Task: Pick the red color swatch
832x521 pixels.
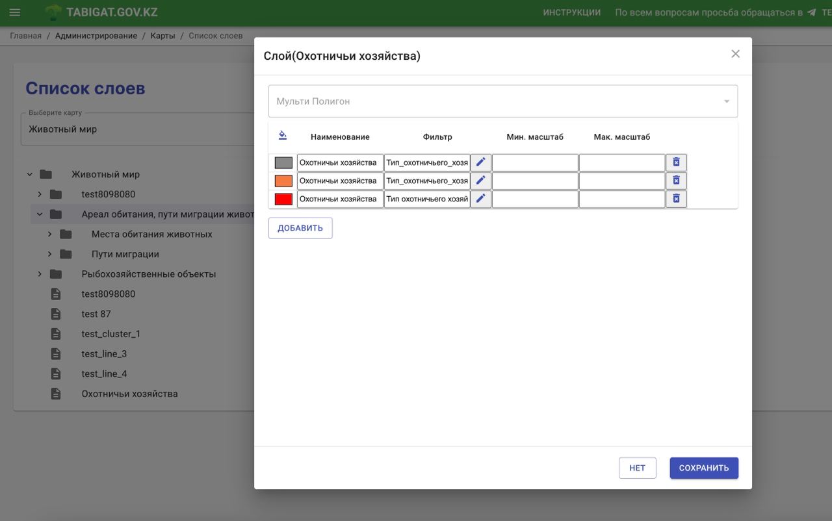Action: click(283, 199)
